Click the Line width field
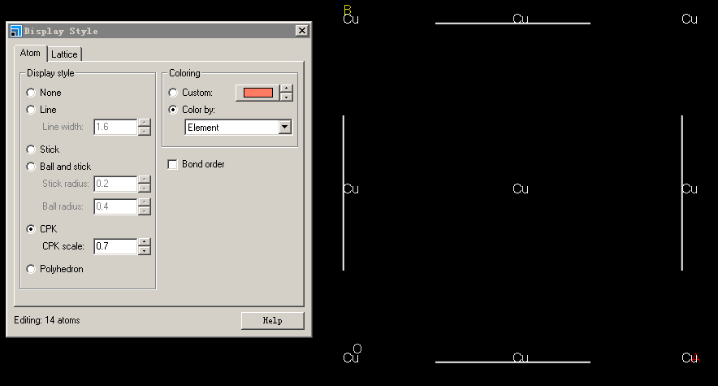The width and height of the screenshot is (718, 386). pos(115,127)
